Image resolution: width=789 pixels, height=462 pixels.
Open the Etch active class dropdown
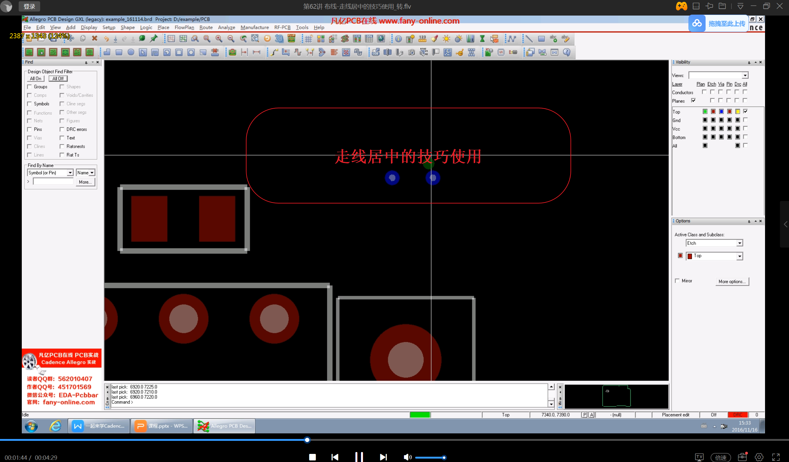point(740,243)
